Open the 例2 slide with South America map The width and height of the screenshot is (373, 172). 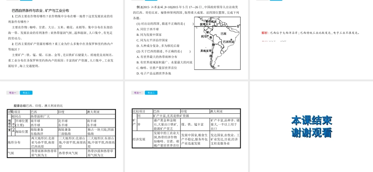[186, 40]
